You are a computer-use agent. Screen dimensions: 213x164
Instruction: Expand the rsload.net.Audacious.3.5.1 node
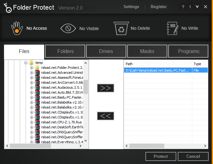coord(31,88)
